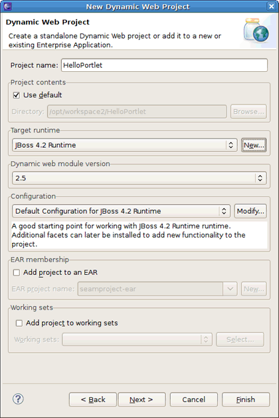Open Dynamic web module version dropdown
This screenshot has width=279, height=418.
[139, 178]
